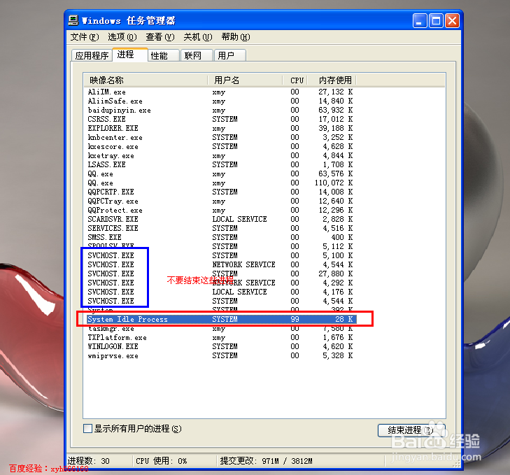Click the Task Manager title bar icon

73,20
